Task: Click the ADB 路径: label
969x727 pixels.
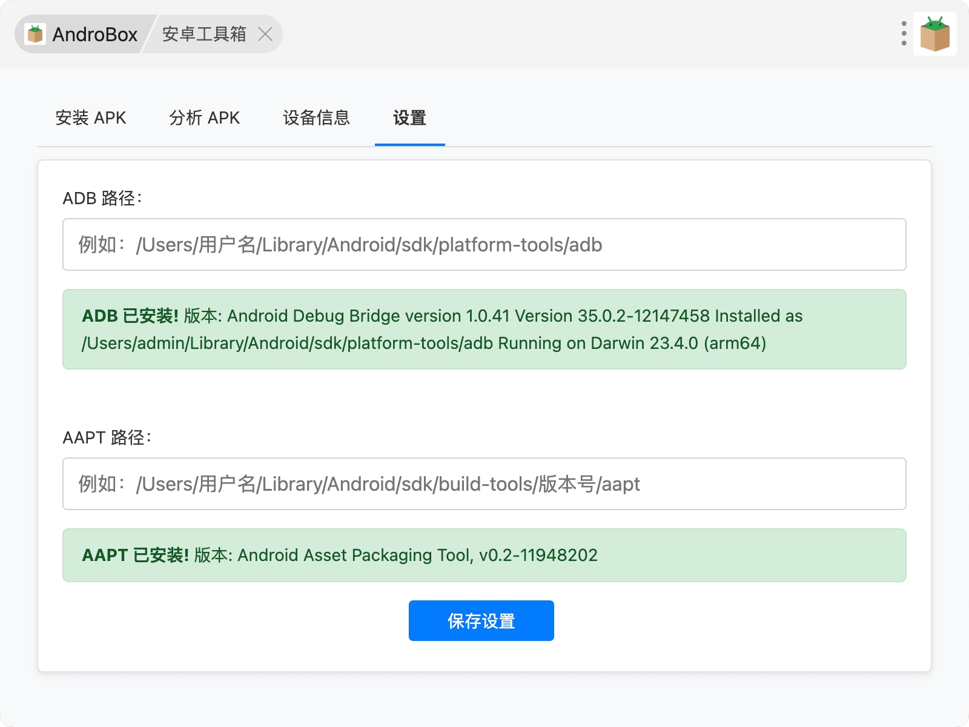Action: 102,198
